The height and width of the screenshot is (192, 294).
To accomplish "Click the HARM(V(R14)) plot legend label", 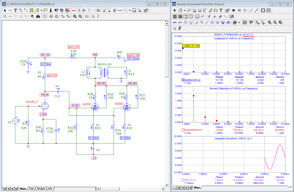I will (x=192, y=80).
